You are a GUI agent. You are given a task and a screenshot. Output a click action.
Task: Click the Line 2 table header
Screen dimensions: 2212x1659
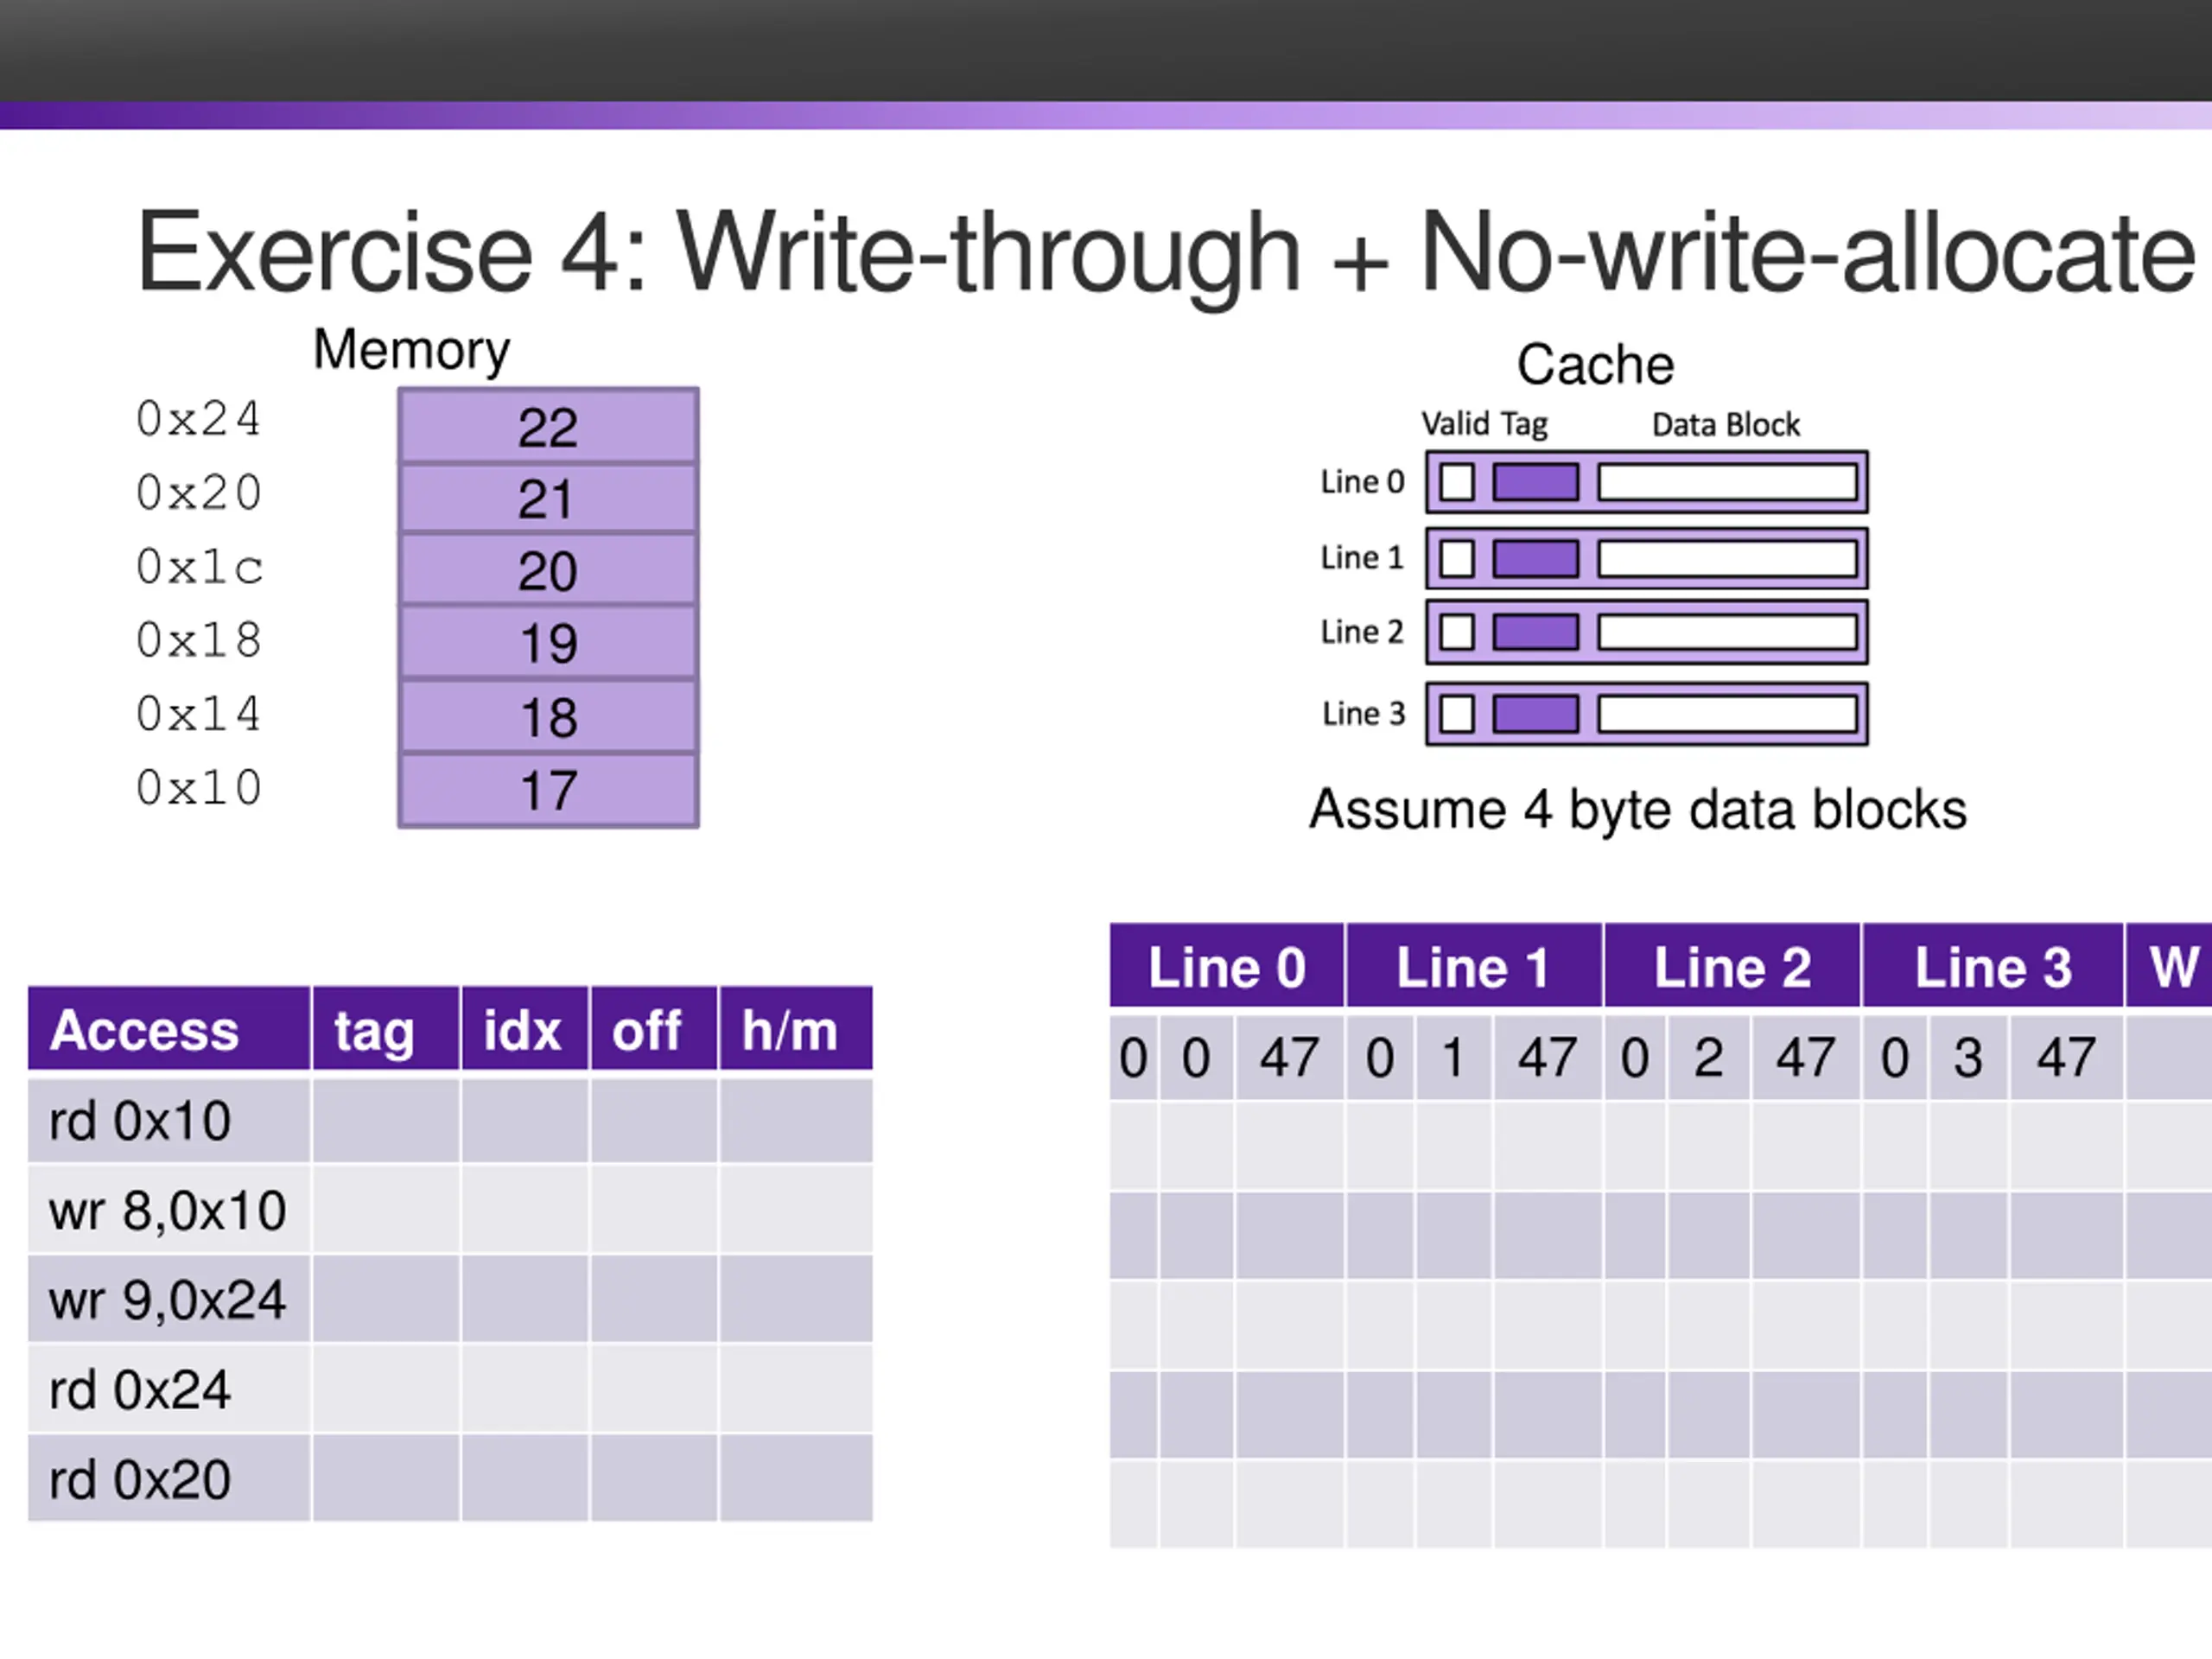(1732, 967)
